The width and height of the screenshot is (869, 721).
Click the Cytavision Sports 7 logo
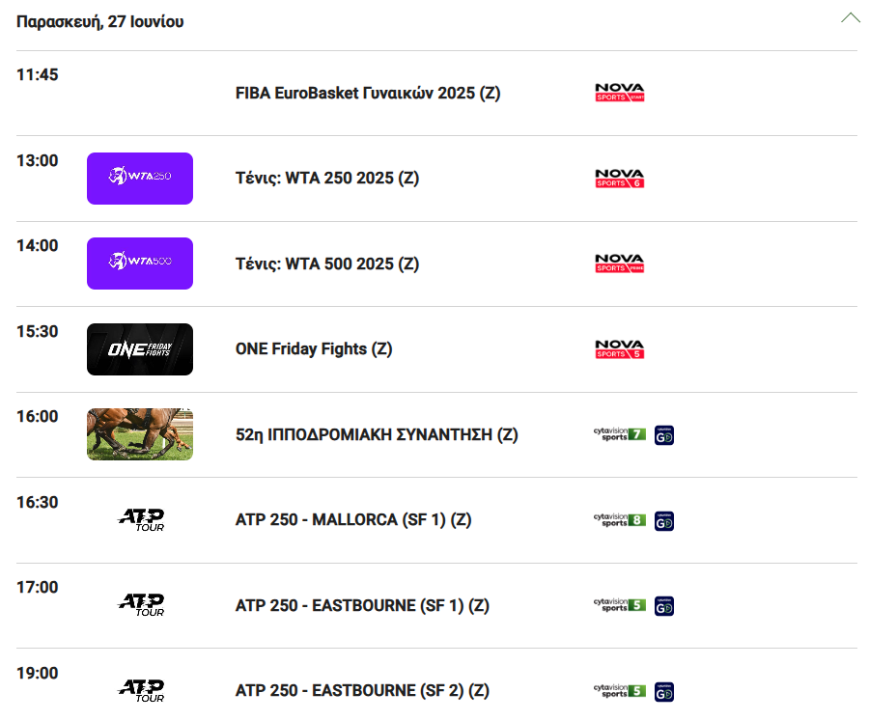coord(620,434)
